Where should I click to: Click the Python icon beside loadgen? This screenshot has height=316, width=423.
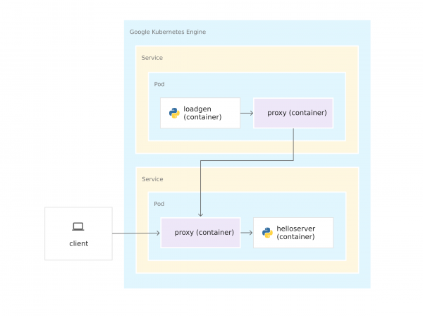click(174, 113)
